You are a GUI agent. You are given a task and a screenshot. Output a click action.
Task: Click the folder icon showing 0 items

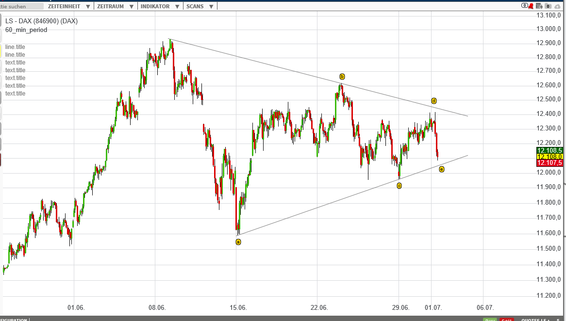[x=548, y=6]
